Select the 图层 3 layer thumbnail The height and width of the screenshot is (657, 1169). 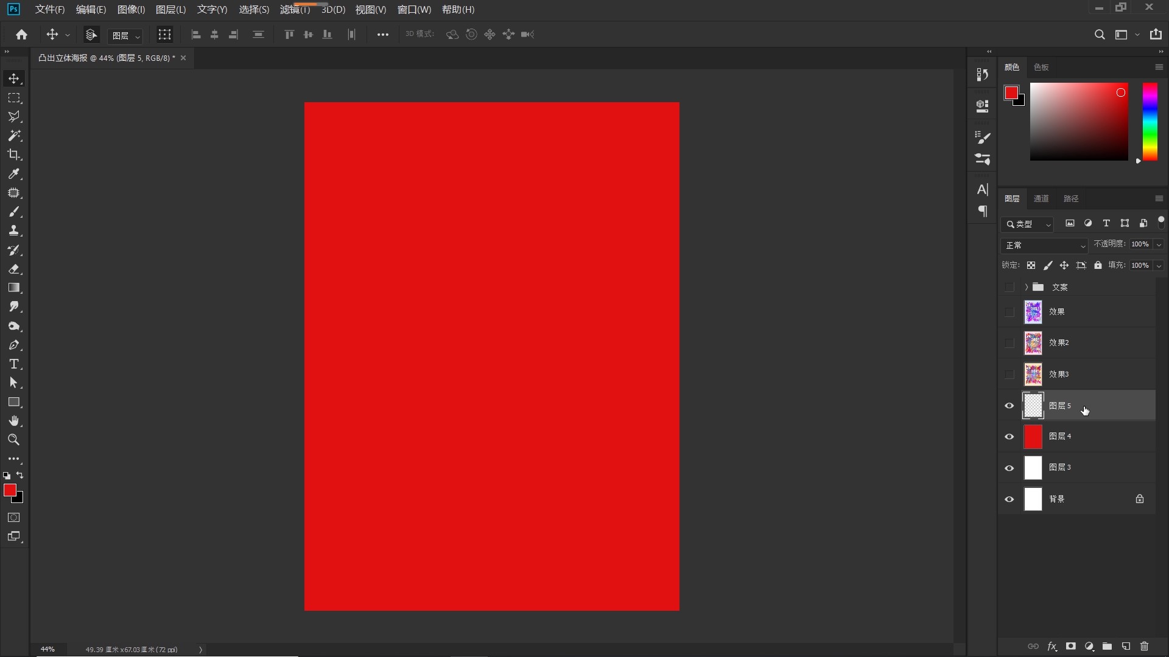(x=1033, y=468)
